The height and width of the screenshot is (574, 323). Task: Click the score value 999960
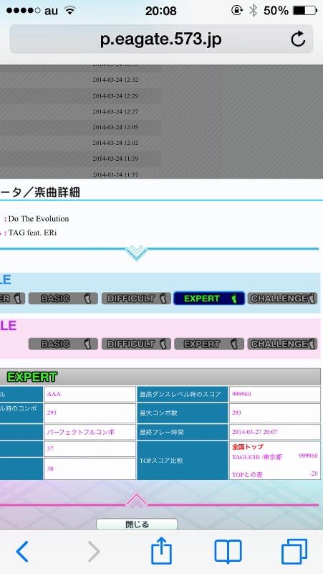tap(241, 394)
